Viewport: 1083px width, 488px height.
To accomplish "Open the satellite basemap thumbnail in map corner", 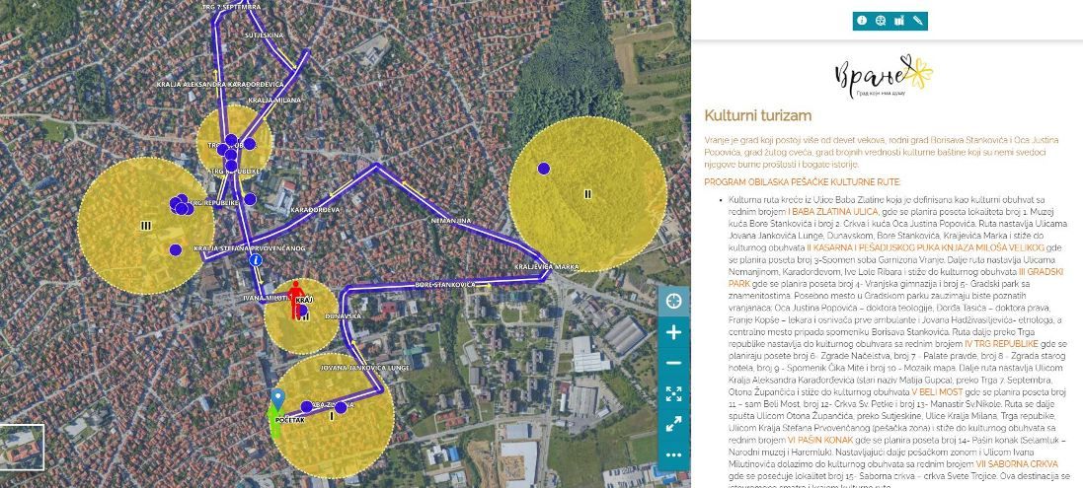I will (x=22, y=447).
